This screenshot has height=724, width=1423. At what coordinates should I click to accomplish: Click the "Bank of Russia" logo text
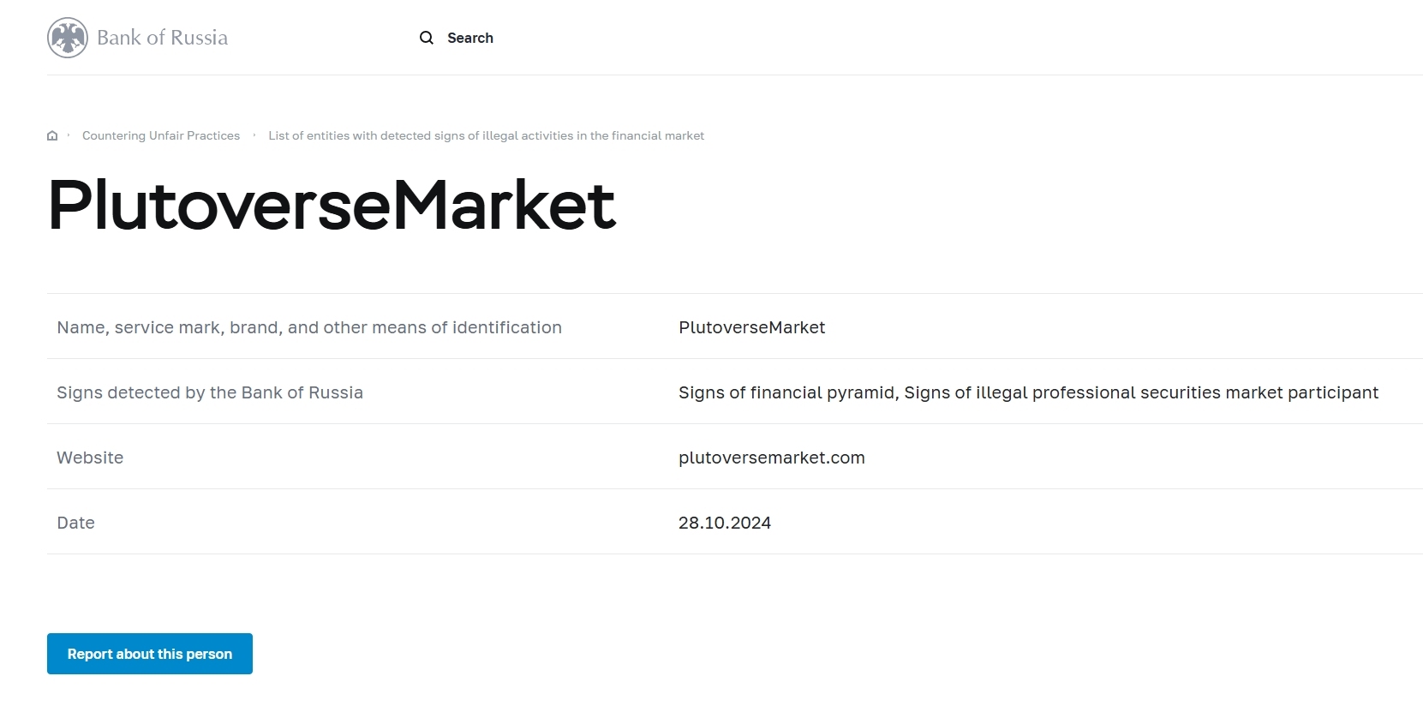pyautogui.click(x=162, y=38)
